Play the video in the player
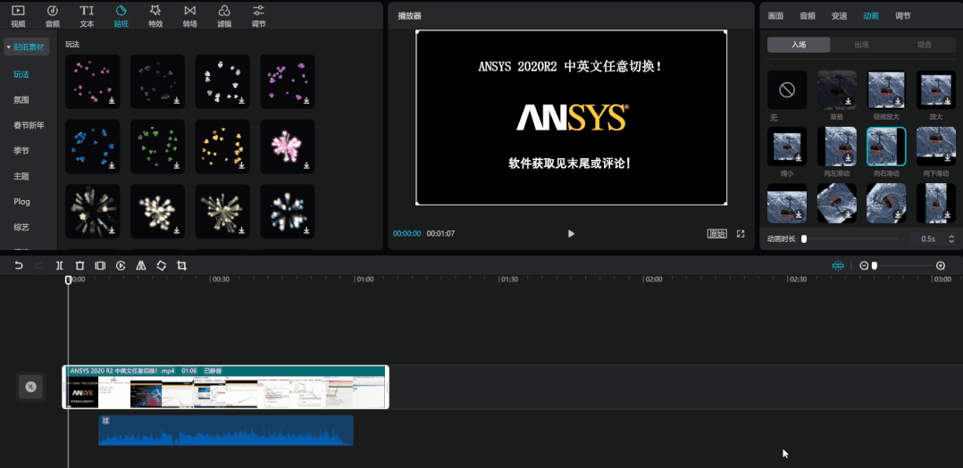 click(571, 234)
